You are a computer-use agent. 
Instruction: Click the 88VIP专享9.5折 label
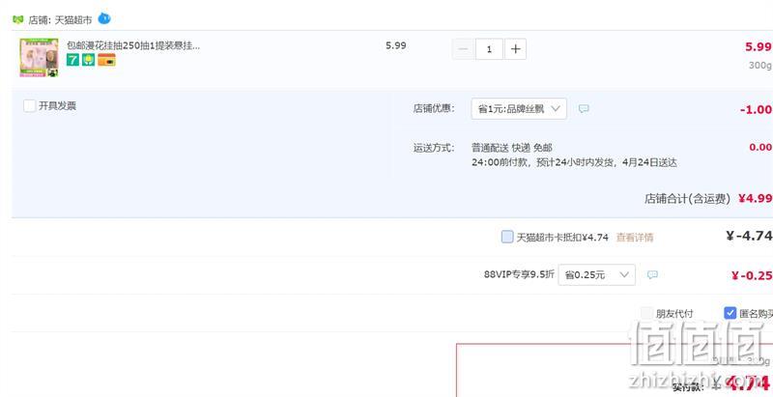click(519, 274)
